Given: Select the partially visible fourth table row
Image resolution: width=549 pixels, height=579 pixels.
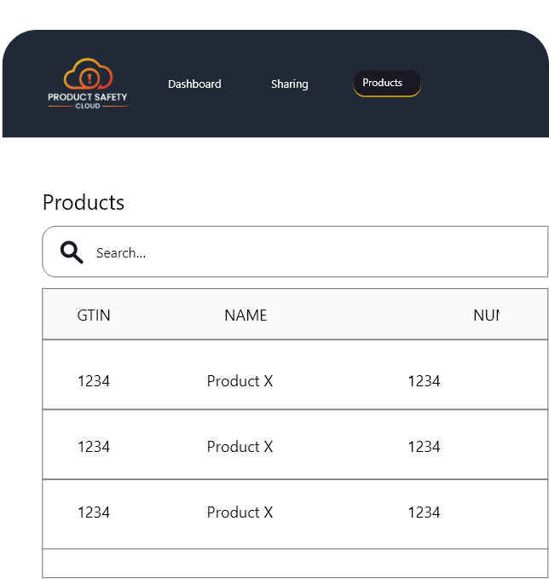Looking at the screenshot, I should pyautogui.click(x=294, y=564).
